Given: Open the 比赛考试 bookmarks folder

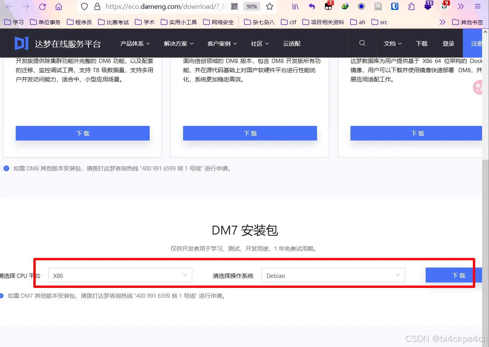Looking at the screenshot, I should [x=114, y=22].
